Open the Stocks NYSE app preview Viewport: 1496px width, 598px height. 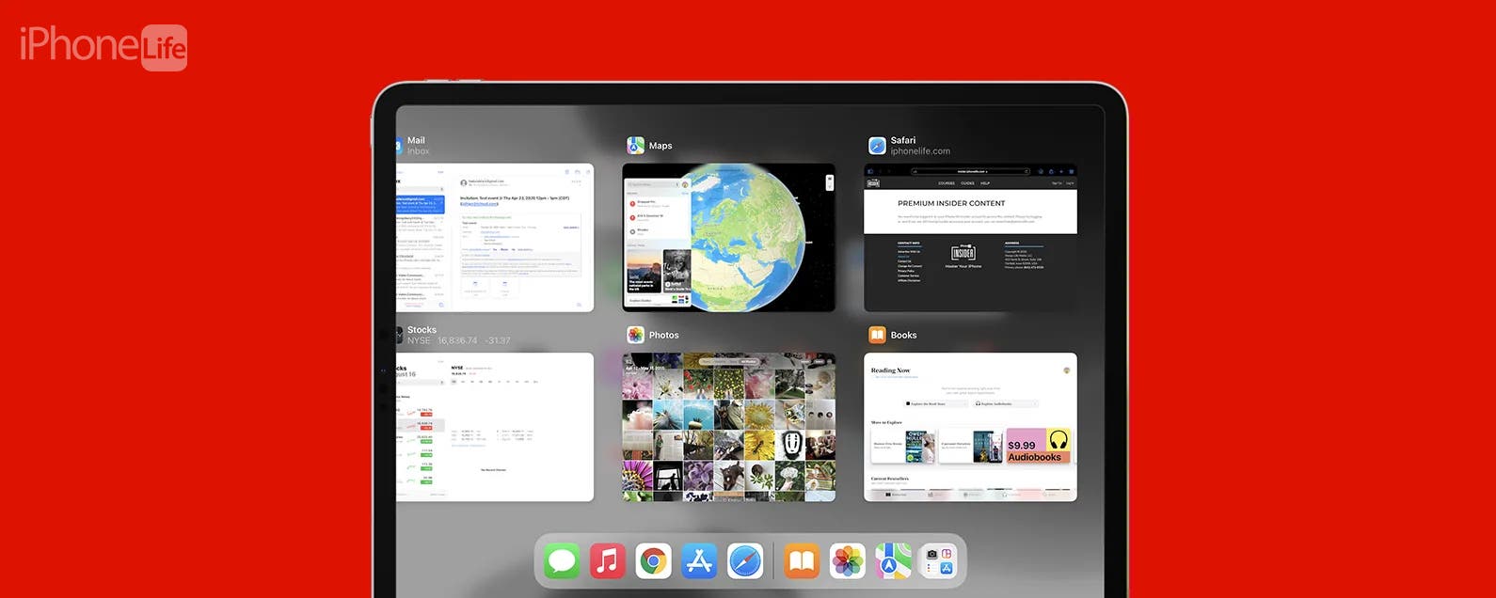[495, 427]
